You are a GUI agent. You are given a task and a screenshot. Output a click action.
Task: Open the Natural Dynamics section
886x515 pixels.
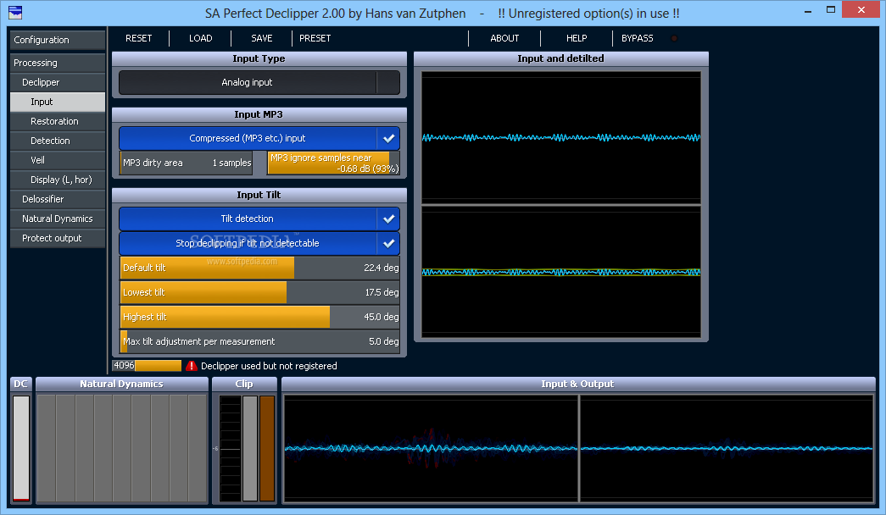(58, 219)
